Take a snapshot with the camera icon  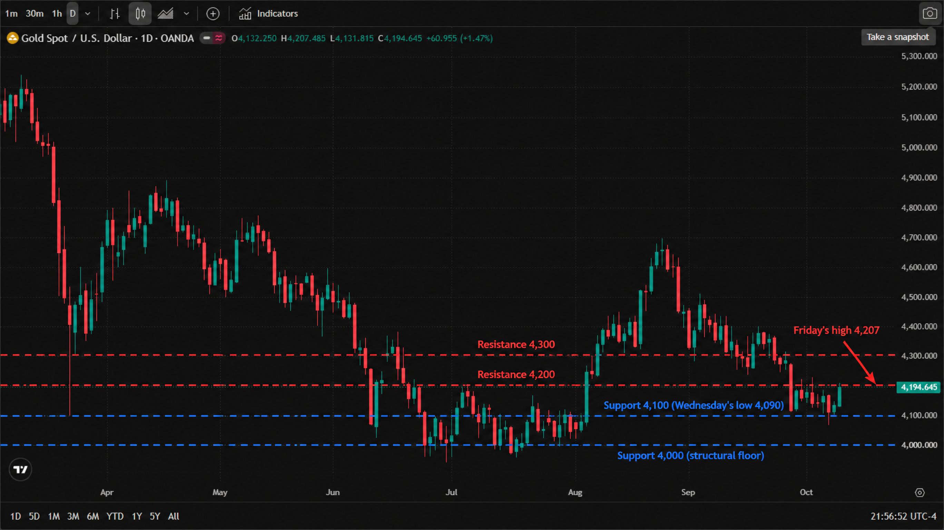[x=930, y=13]
